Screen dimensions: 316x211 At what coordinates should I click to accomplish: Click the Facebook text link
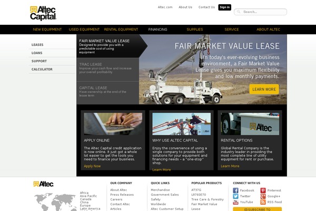pos(247,190)
